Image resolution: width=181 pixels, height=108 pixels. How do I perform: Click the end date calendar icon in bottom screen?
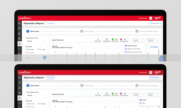point(39,104)
